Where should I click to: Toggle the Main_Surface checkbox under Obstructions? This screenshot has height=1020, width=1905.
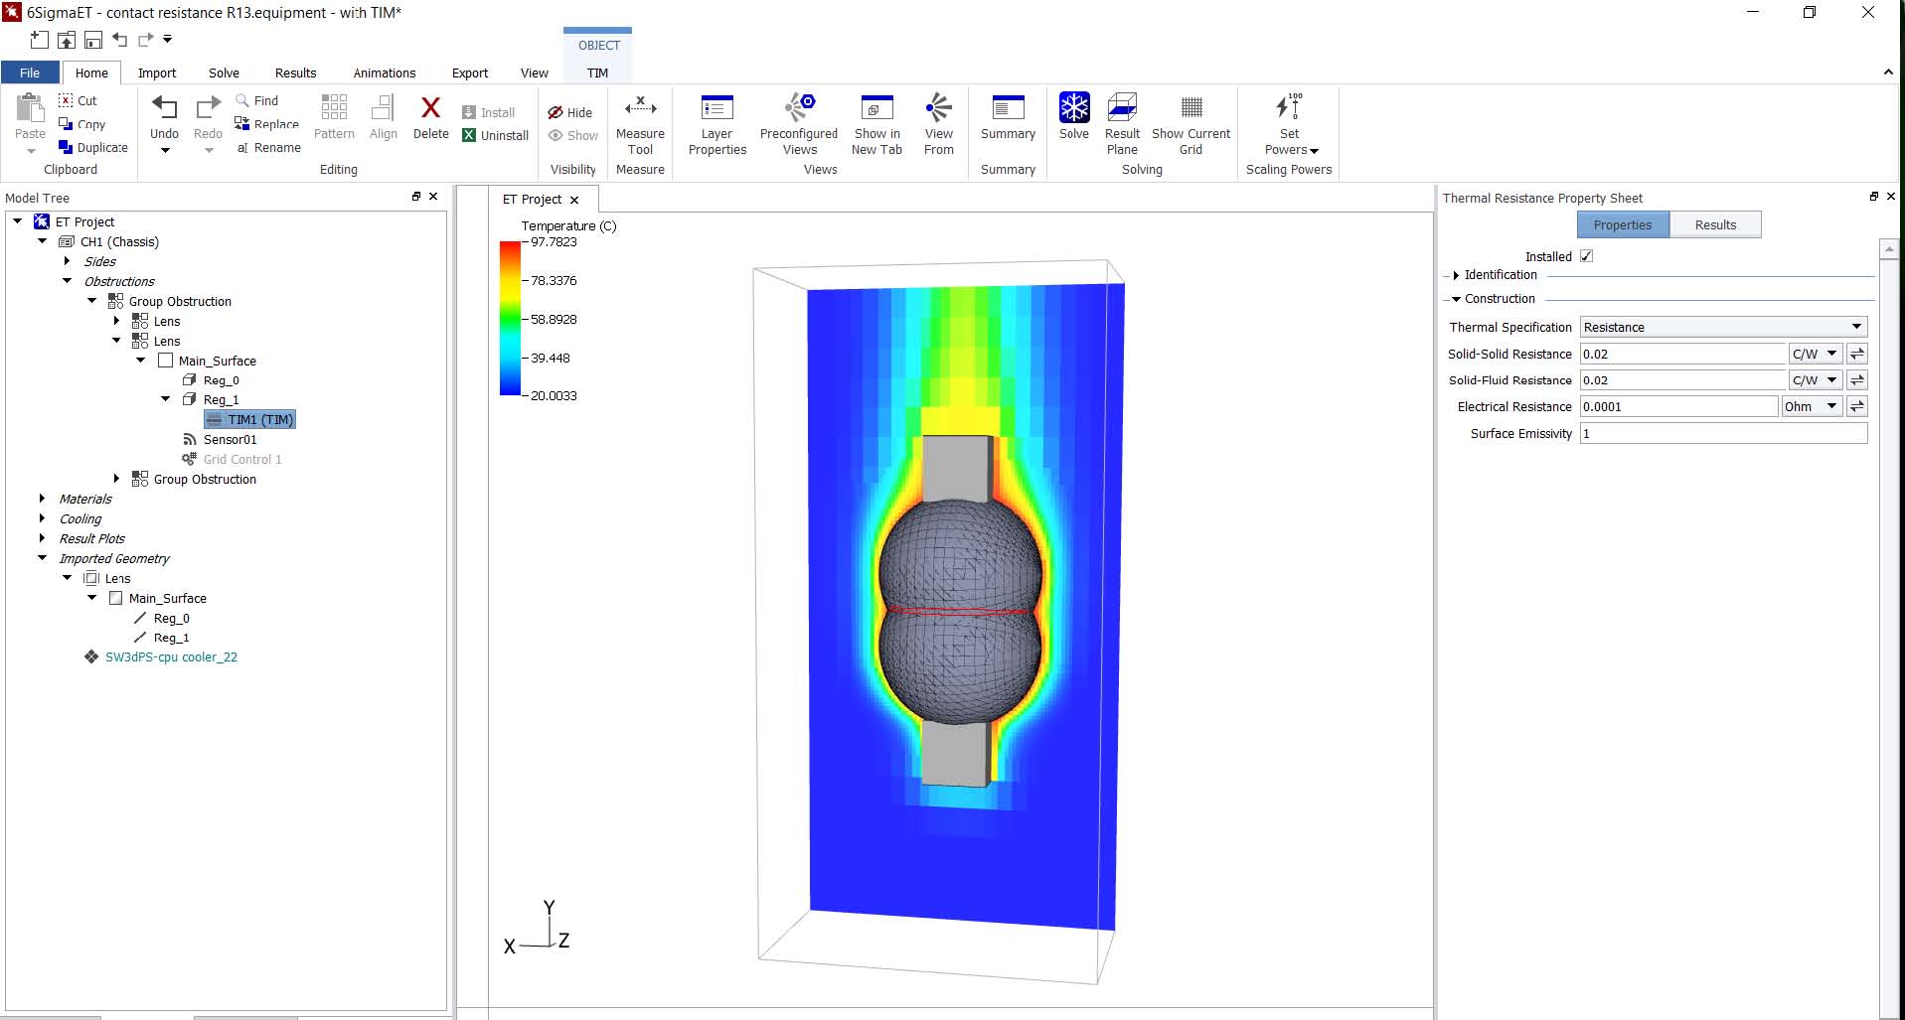pyautogui.click(x=166, y=361)
